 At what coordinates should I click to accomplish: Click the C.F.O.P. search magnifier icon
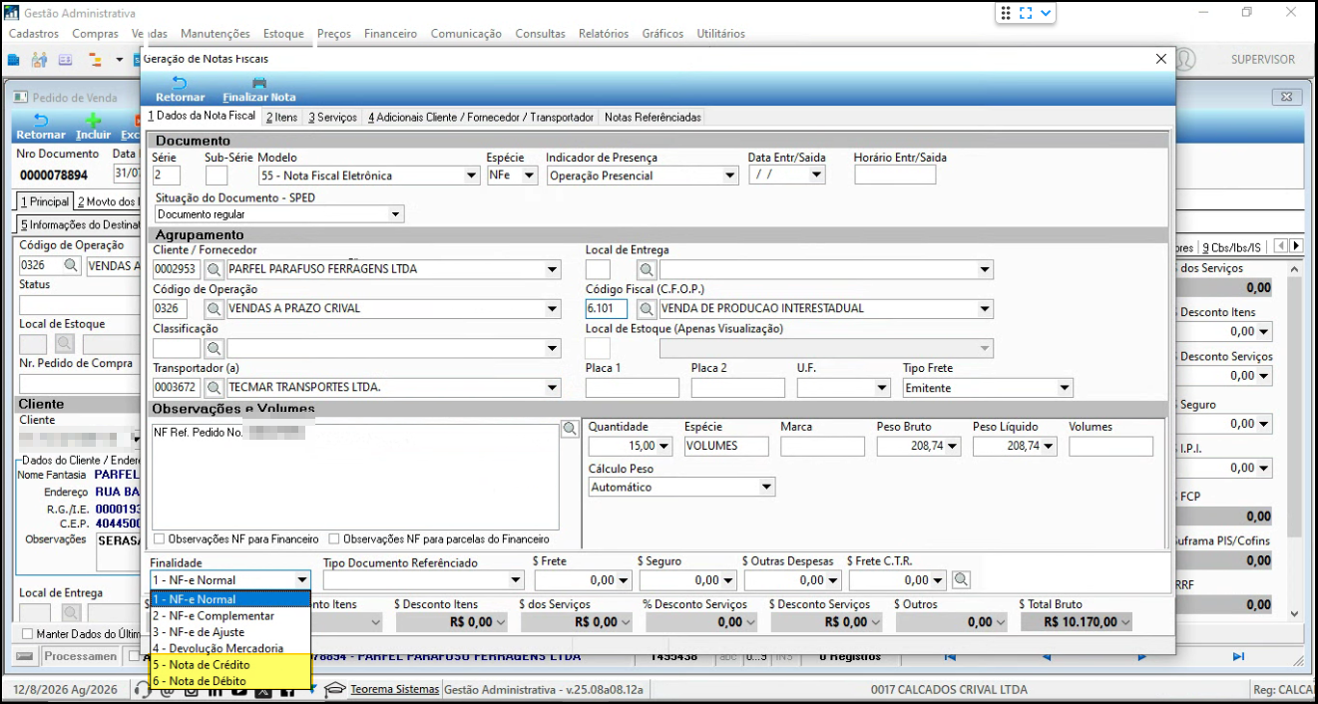click(647, 309)
